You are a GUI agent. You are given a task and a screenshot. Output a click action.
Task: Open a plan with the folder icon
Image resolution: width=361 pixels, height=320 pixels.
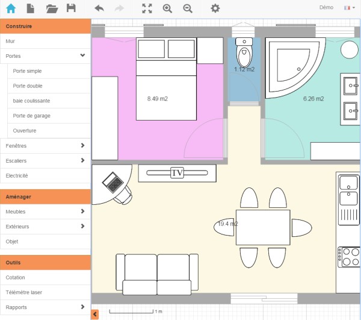coord(52,8)
